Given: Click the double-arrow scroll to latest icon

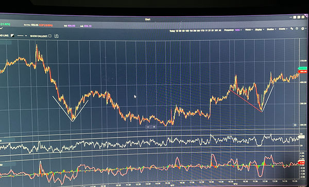Looking at the screenshot, I should pos(295,125).
